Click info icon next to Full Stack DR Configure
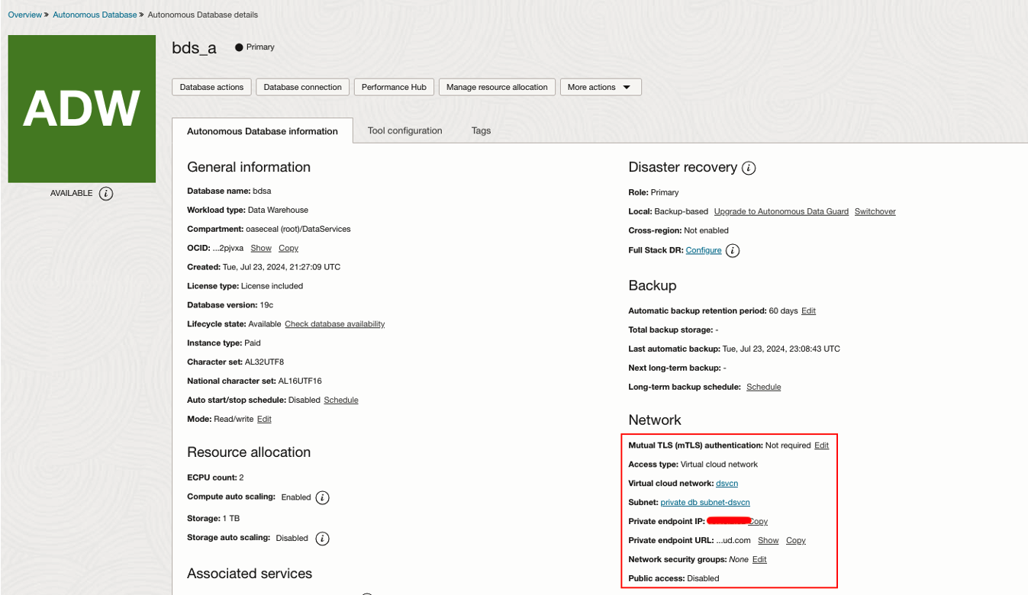 point(733,250)
